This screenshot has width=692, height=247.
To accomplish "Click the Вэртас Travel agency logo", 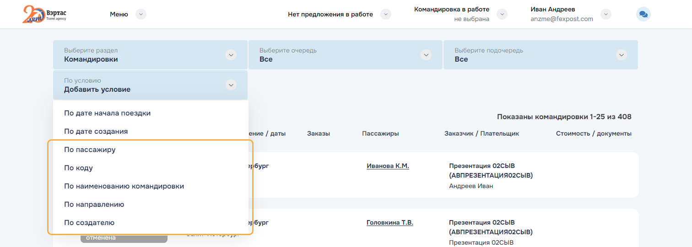I will point(44,14).
